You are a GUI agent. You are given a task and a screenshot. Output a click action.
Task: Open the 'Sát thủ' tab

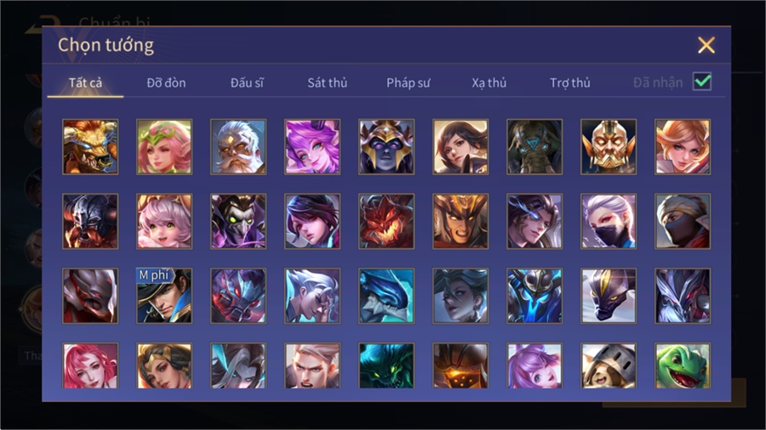click(x=328, y=83)
